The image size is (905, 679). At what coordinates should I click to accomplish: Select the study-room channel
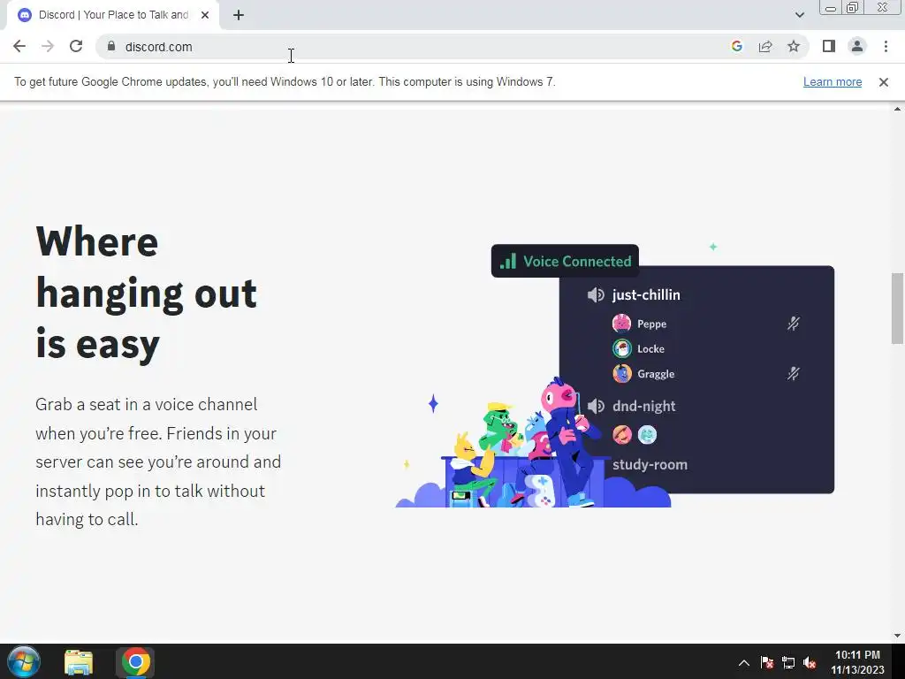click(650, 464)
